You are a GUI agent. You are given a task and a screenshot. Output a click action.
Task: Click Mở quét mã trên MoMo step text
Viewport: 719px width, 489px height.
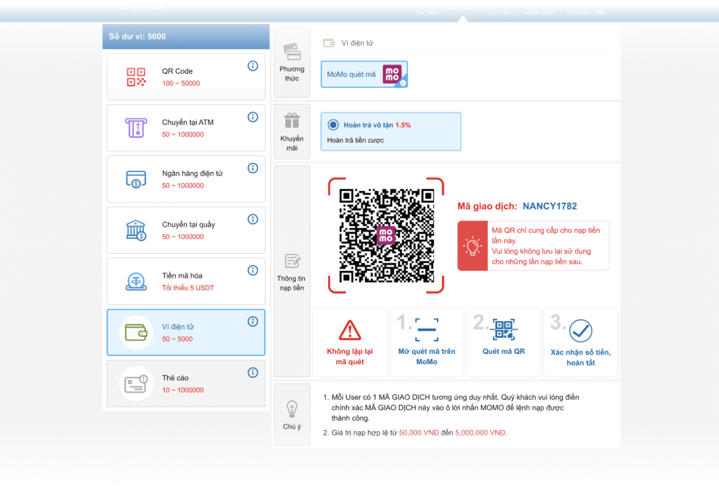[427, 357]
